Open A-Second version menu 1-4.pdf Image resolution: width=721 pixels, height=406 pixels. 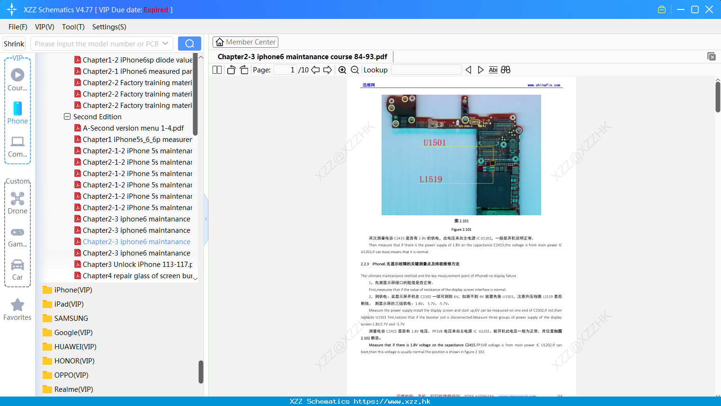(x=129, y=128)
